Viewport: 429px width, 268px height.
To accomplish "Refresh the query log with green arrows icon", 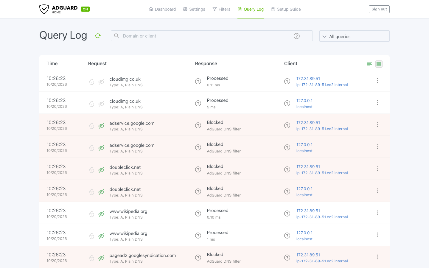I will click(98, 36).
